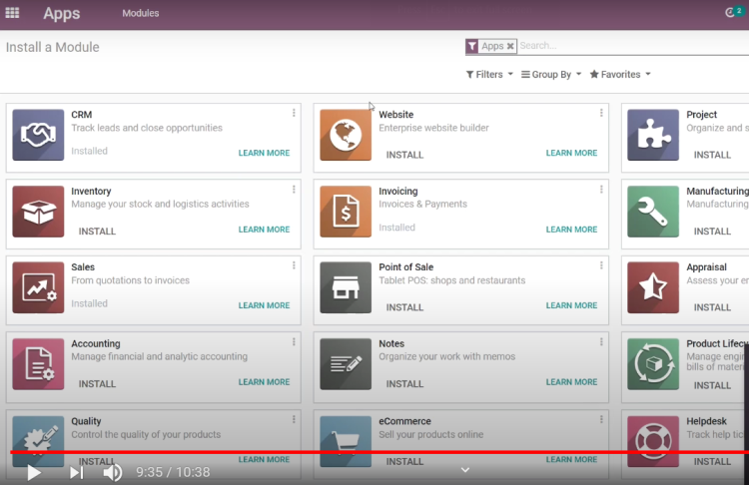Open the Invoicing card kebab menu

(601, 189)
